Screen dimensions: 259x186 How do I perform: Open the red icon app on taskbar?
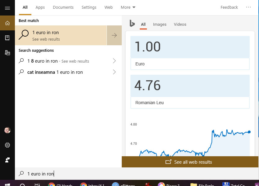[148, 184]
